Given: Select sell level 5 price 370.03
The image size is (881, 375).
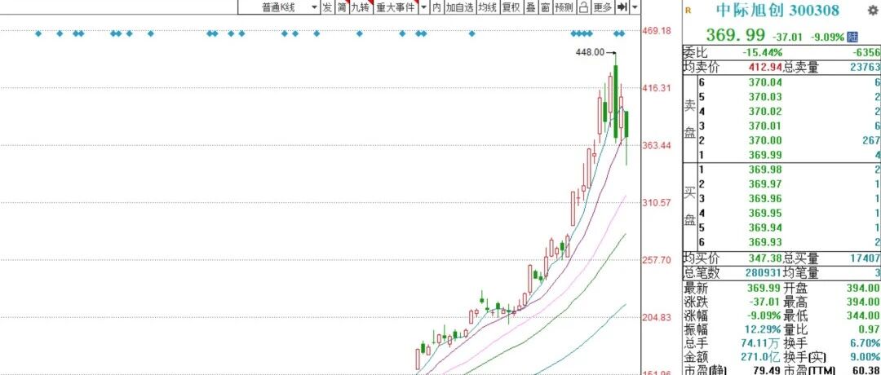Looking at the screenshot, I should pyautogui.click(x=765, y=97).
